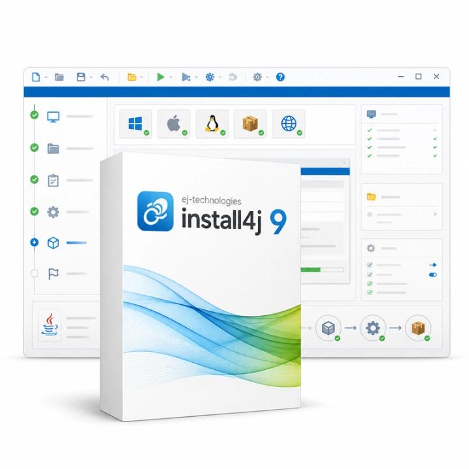This screenshot has width=469, height=469.
Task: Click the package box stage in the pipeline
Action: tap(418, 328)
